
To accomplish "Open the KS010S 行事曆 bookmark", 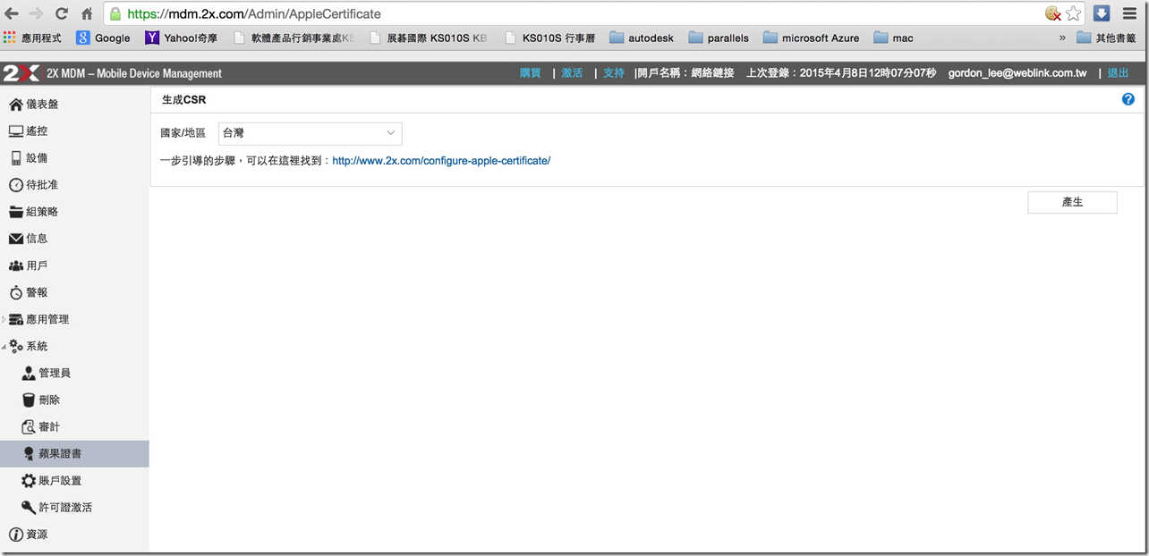I will [x=549, y=38].
